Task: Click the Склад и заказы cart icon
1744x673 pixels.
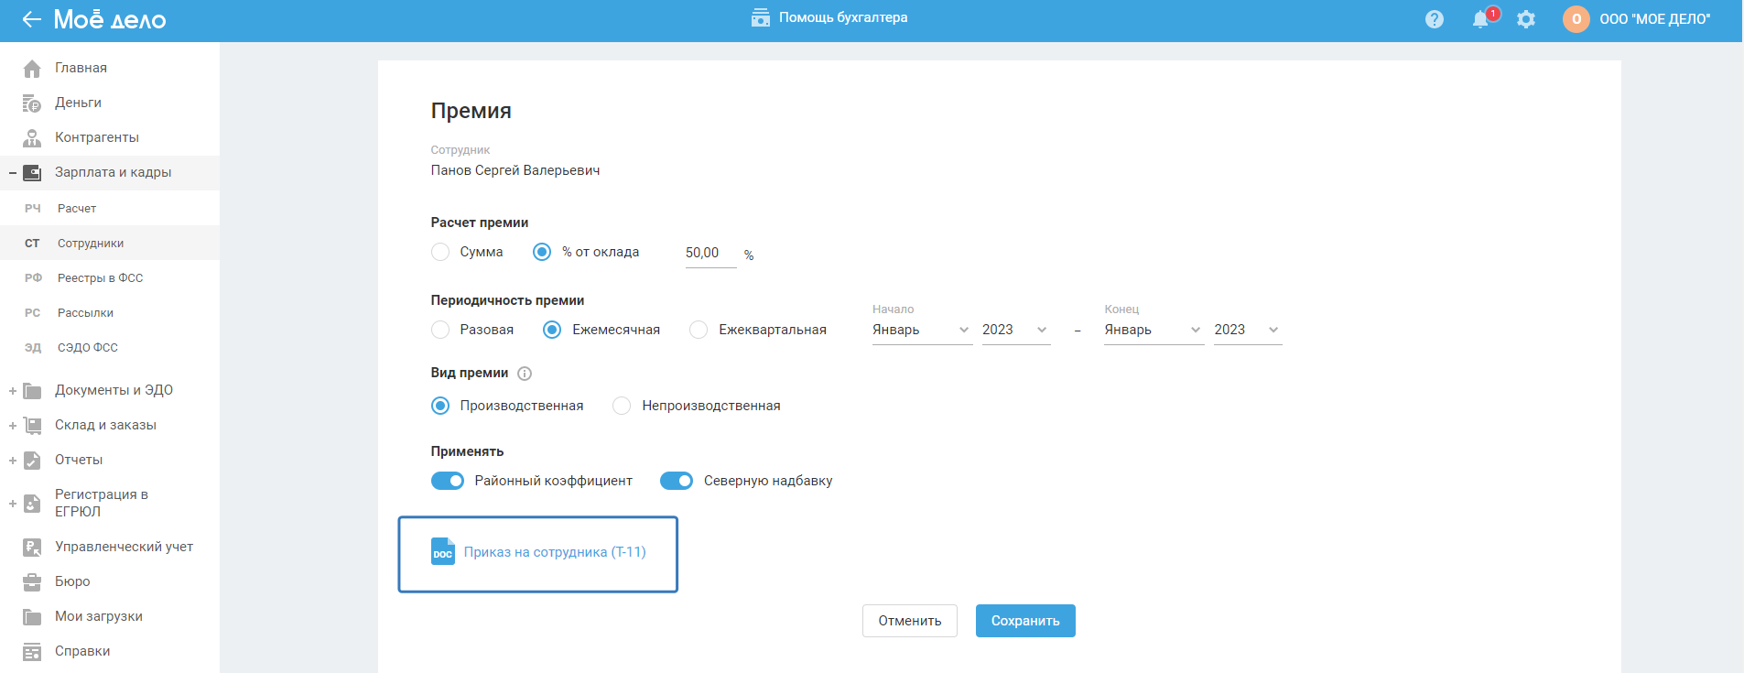Action: click(x=32, y=426)
